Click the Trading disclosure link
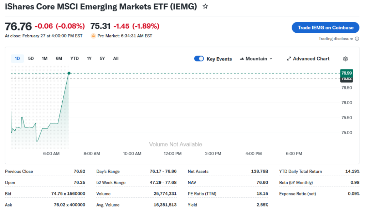The height and width of the screenshot is (214, 365). coord(336,39)
